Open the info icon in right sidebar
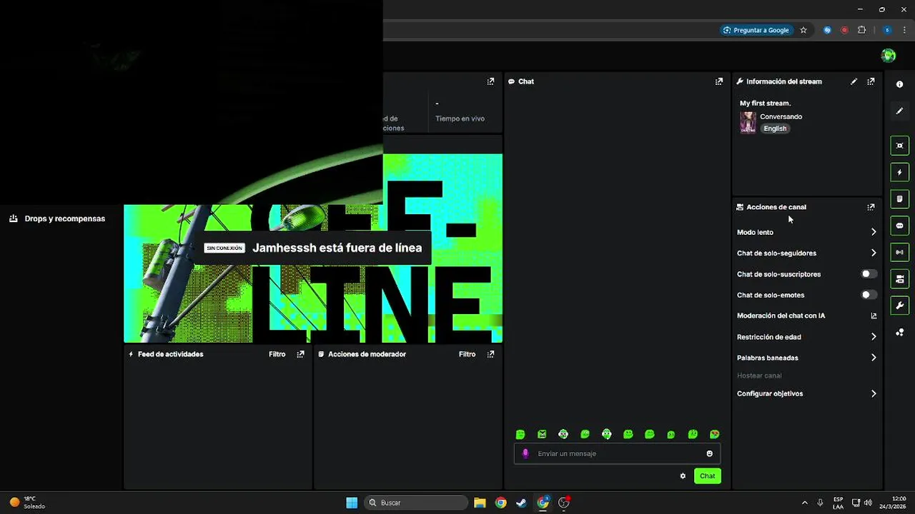915x514 pixels. (x=899, y=84)
